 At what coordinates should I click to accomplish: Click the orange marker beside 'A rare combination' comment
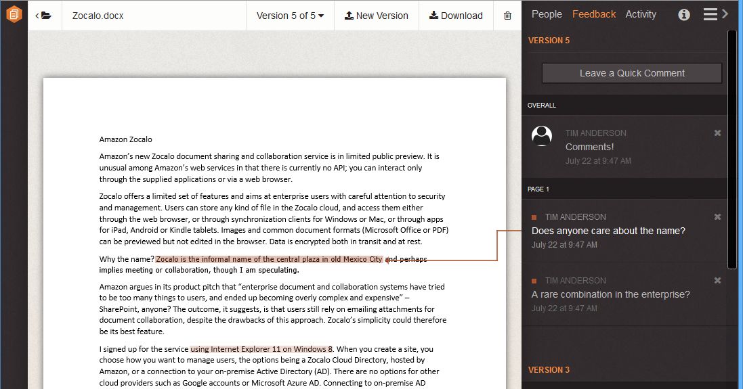point(534,281)
